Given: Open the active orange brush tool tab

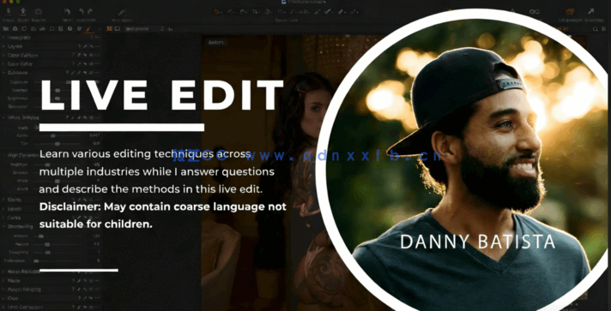Looking at the screenshot, I should pyautogui.click(x=88, y=28).
